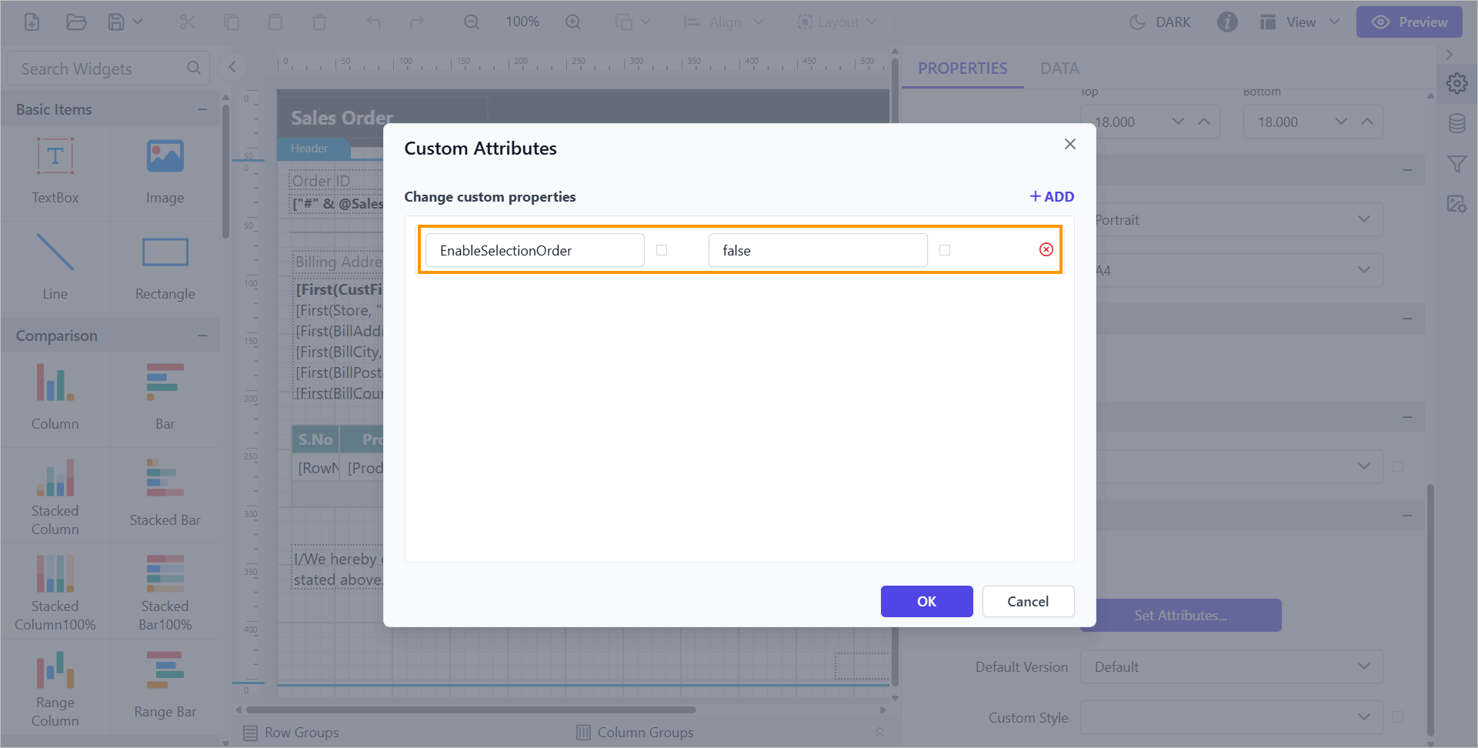The image size is (1478, 748).
Task: Switch to the DATA tab
Action: [1059, 68]
